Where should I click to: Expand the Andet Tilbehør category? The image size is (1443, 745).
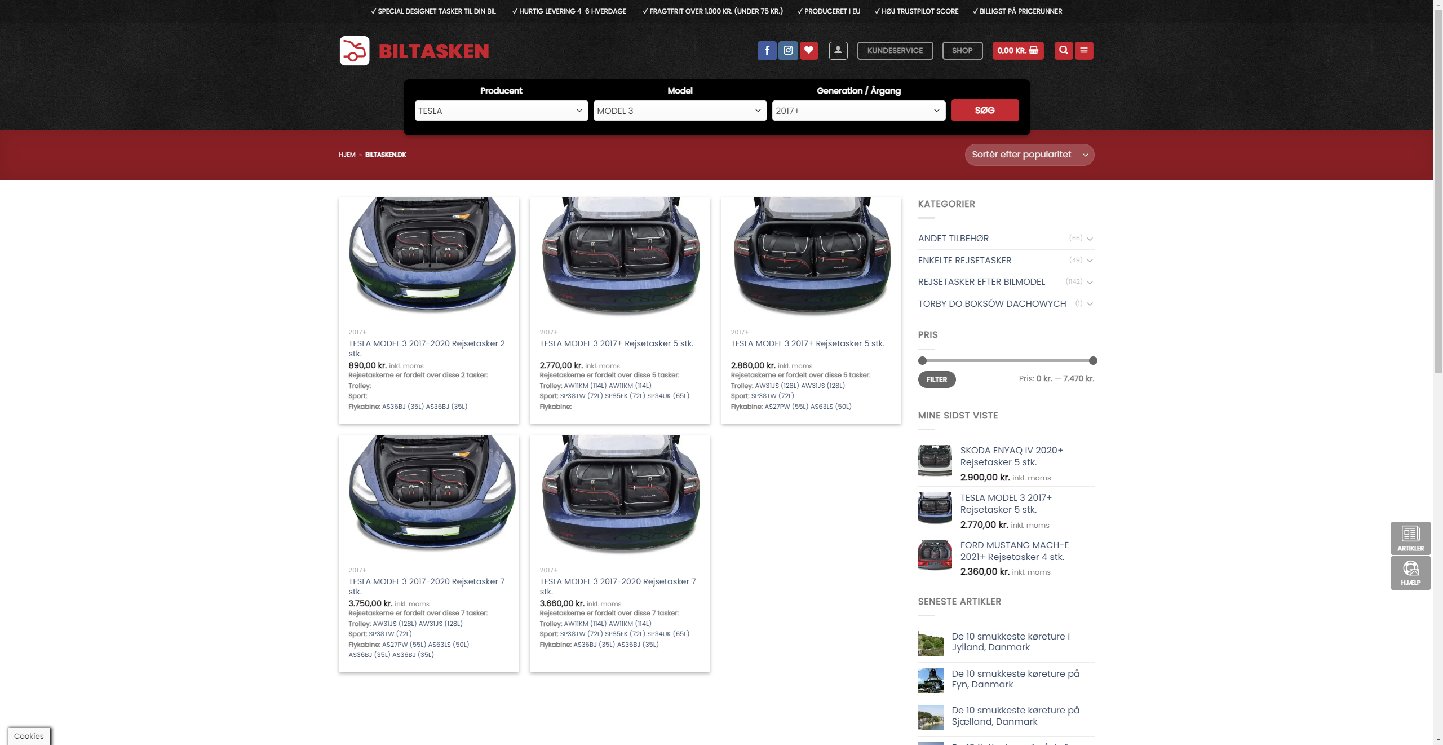click(x=1090, y=239)
